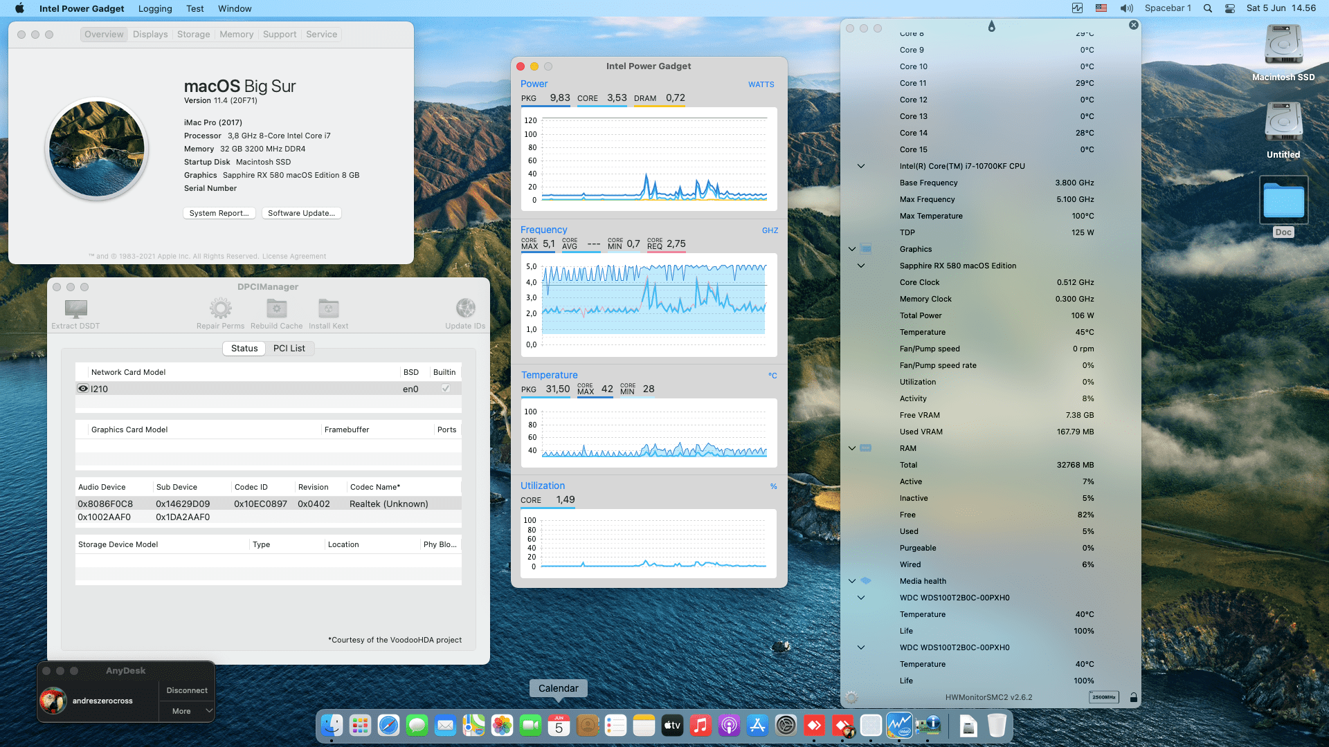Click the andreszerocross avatar in AnyDesk
The height and width of the screenshot is (747, 1329).
point(53,701)
